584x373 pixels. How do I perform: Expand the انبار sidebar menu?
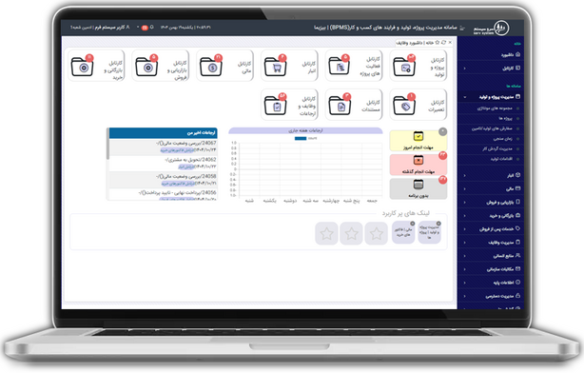point(491,175)
